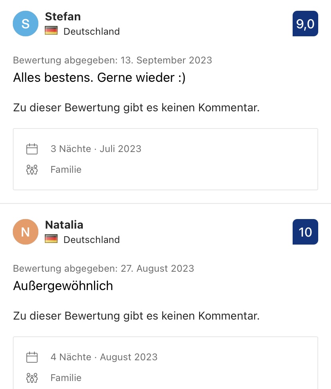Click Natalia's orange N avatar
This screenshot has width=331, height=389.
point(26,232)
